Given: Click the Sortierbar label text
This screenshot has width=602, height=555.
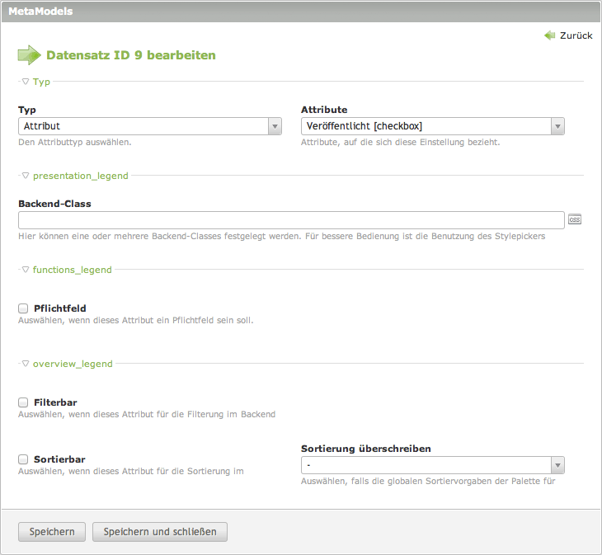Looking at the screenshot, I should click(x=59, y=459).
